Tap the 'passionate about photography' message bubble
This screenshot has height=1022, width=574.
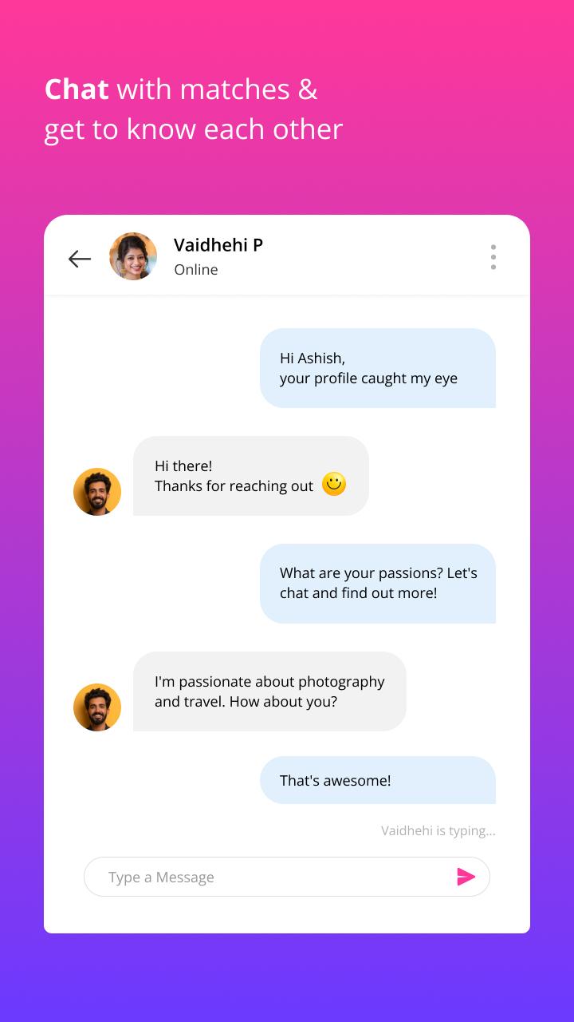(269, 691)
